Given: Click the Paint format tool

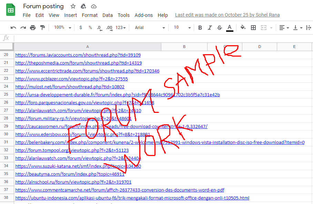Looking at the screenshot, I should tap(42, 27).
